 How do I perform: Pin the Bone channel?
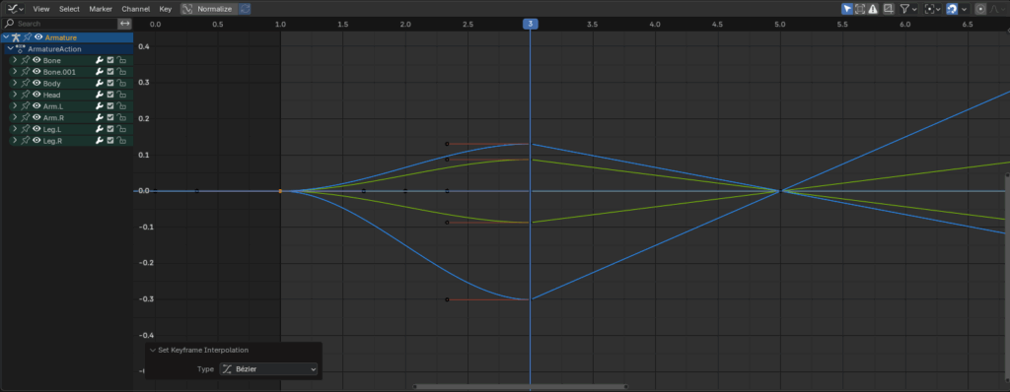point(26,60)
